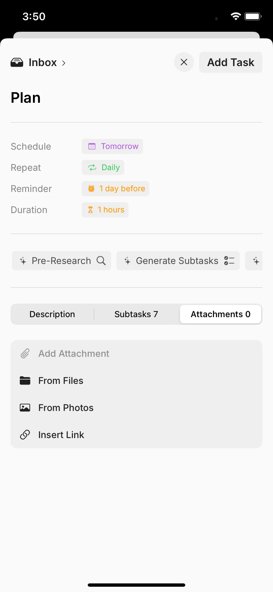The height and width of the screenshot is (592, 273).
Task: Tap the Add Task button
Action: point(231,62)
